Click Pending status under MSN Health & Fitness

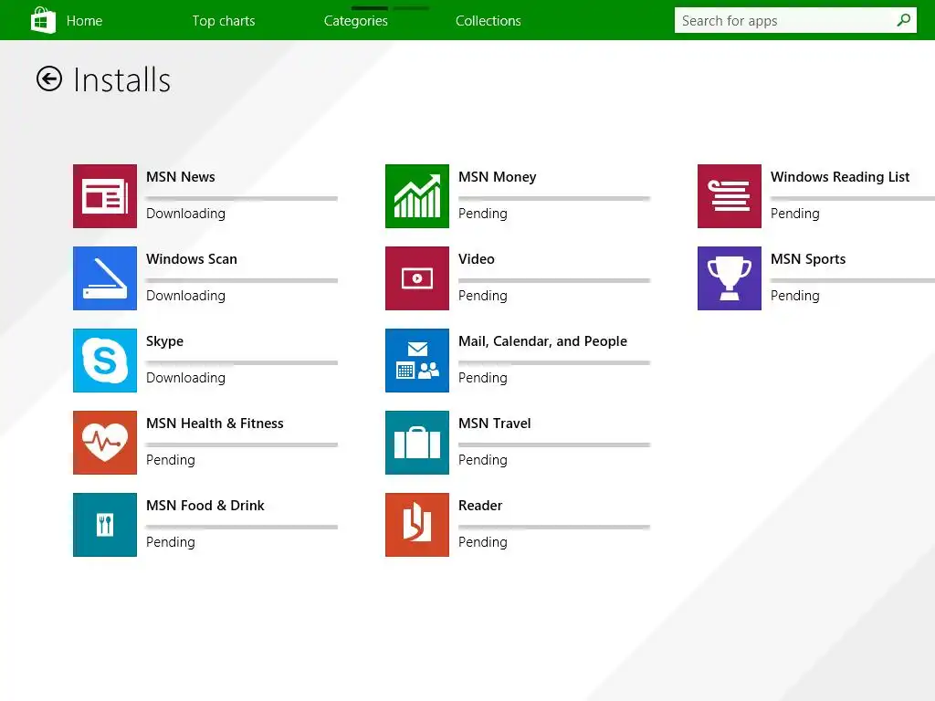coord(171,461)
